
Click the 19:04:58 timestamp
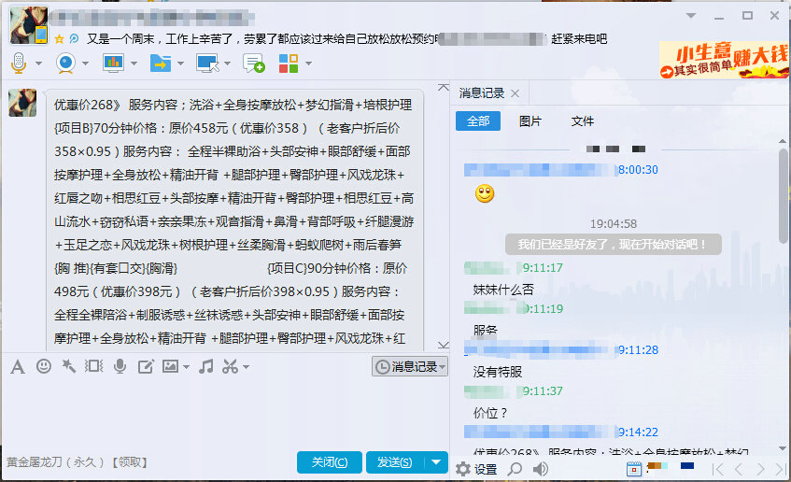click(x=614, y=223)
